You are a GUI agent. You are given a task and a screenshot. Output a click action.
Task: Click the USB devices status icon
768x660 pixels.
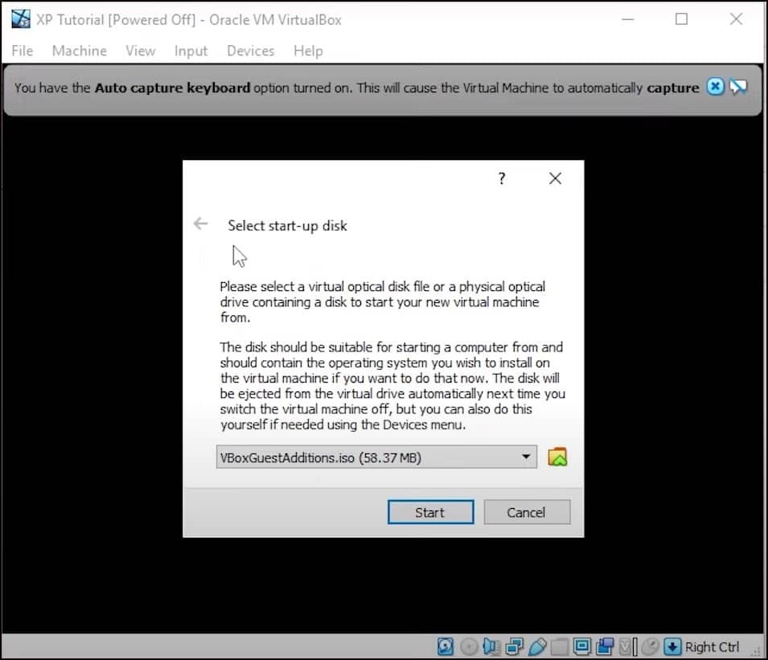[x=536, y=646]
